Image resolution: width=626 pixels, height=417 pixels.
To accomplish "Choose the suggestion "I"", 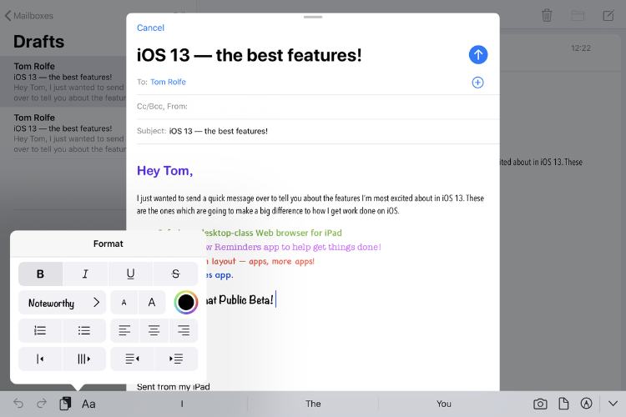I will (x=182, y=404).
